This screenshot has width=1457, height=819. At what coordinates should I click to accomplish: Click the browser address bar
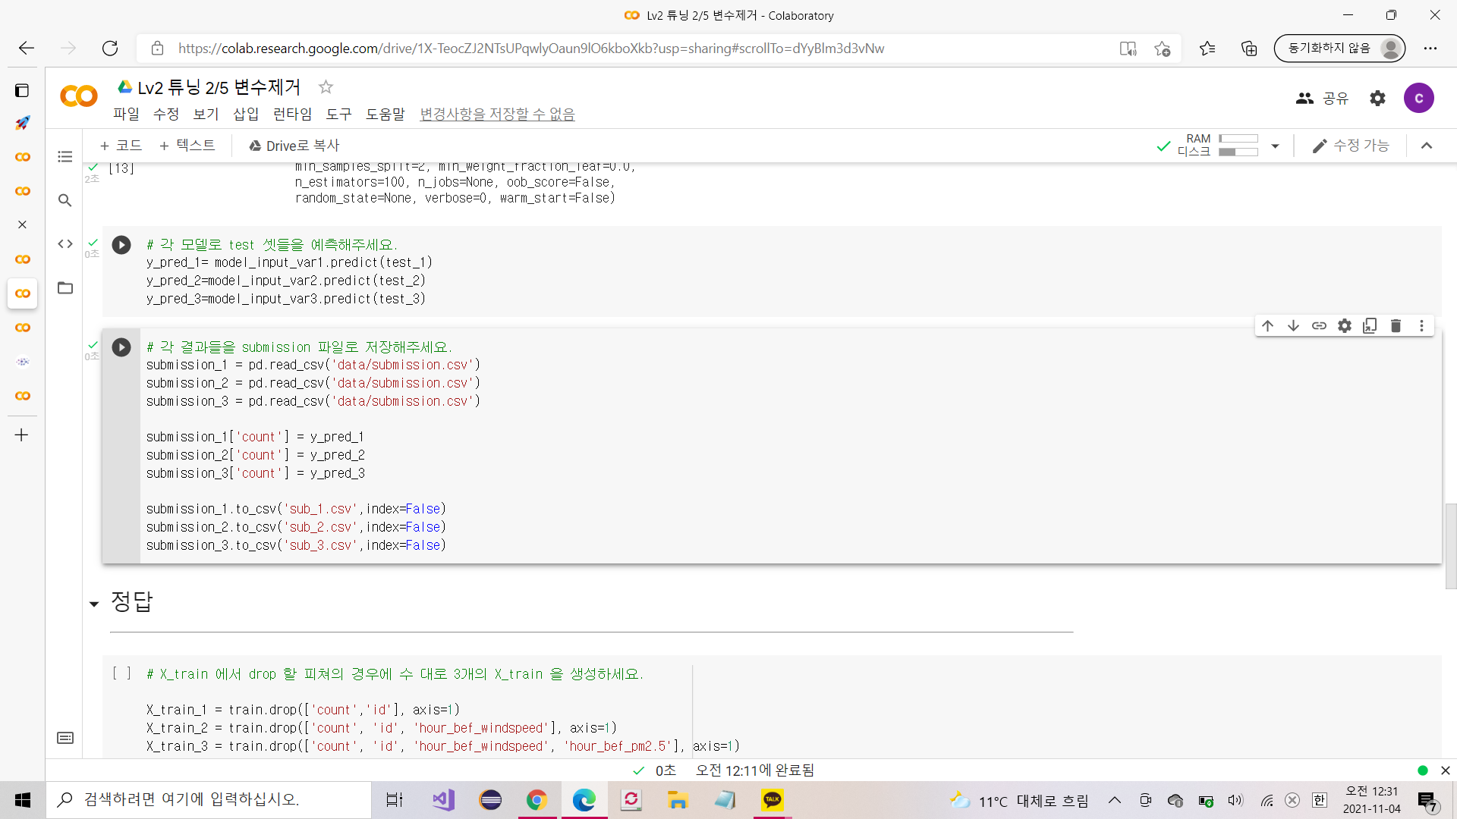coord(531,49)
